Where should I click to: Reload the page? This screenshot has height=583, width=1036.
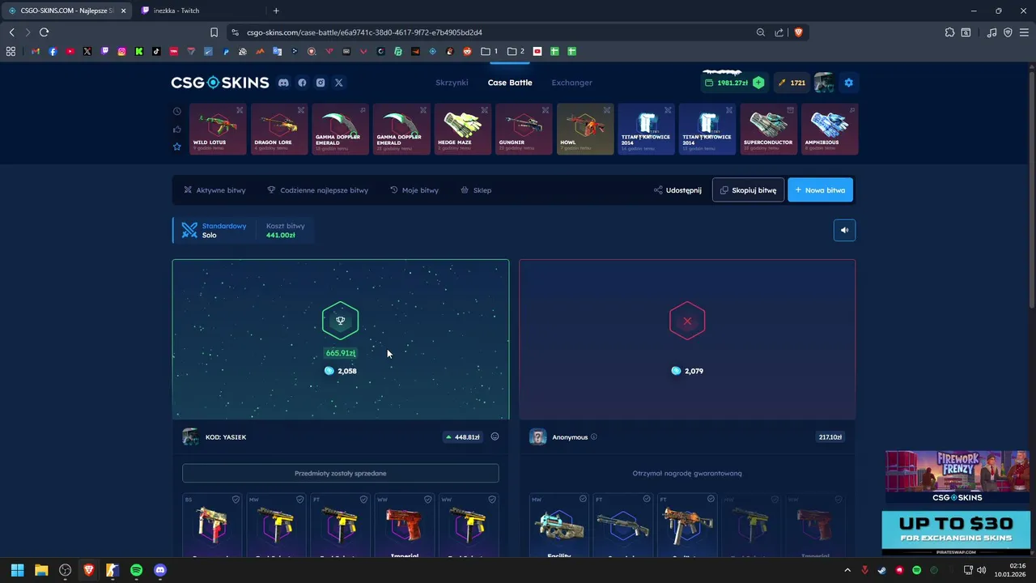pyautogui.click(x=44, y=32)
